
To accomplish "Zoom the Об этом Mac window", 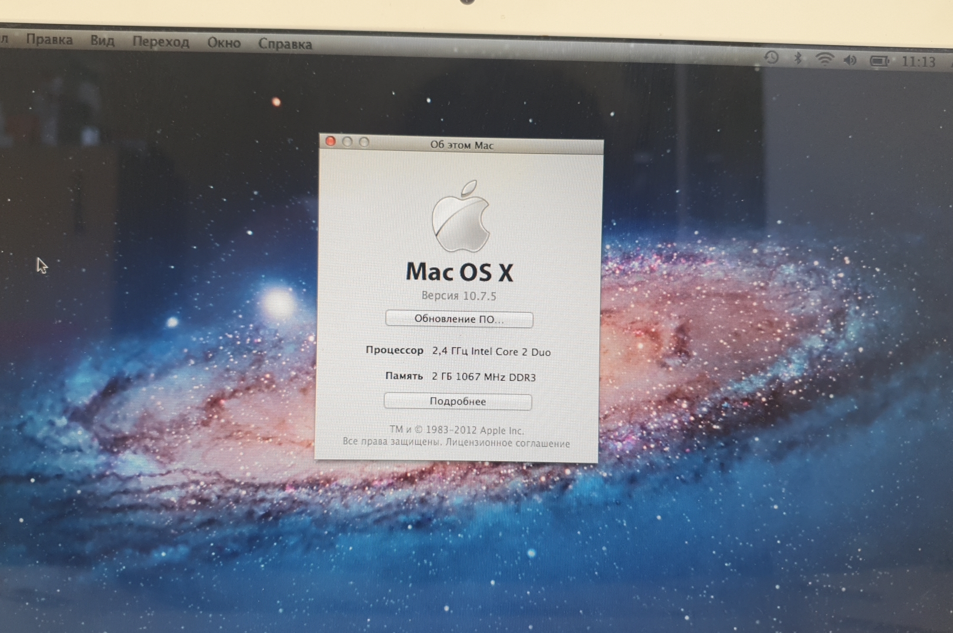I will [x=364, y=142].
